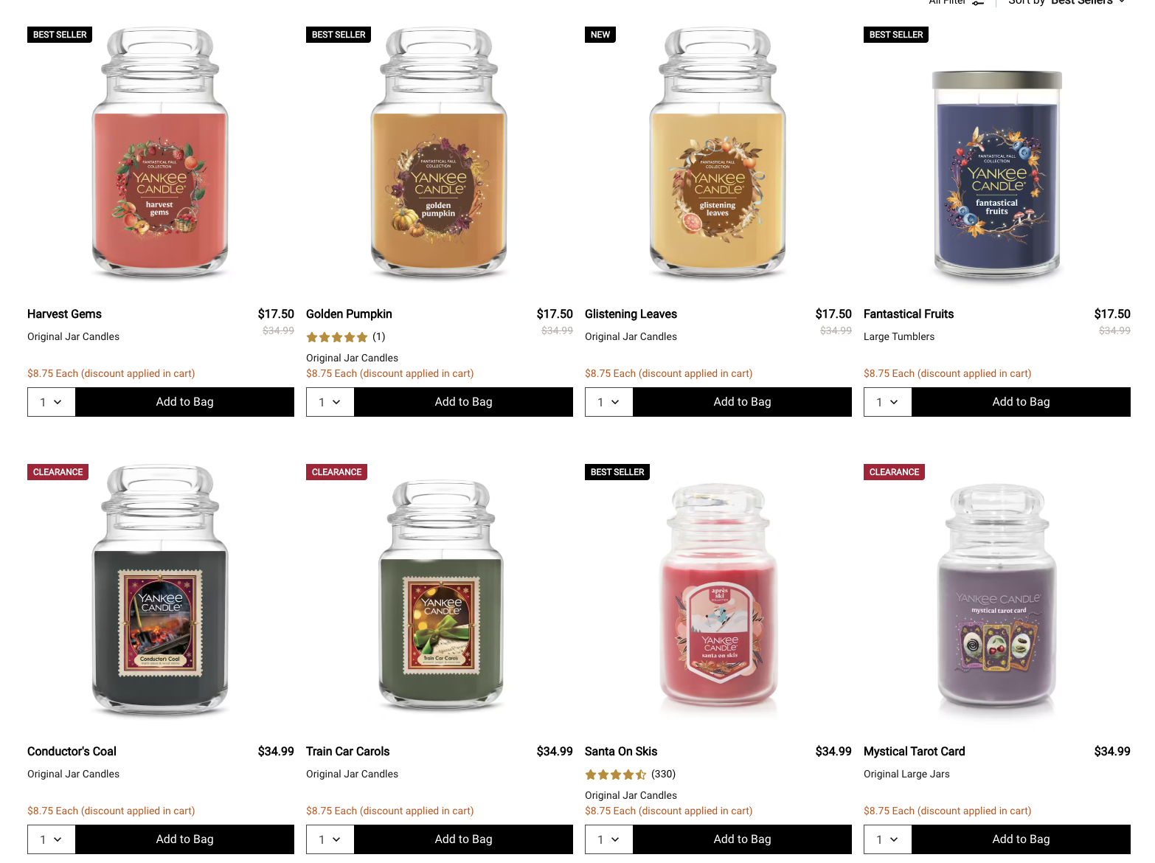Screen dimensions: 1155x863
Task: Open the Fantastical Fruits tumbler image
Action: [x=996, y=176]
